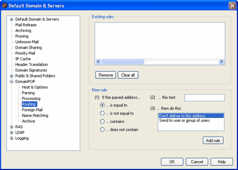Expand the RAS tree node

point(11,127)
